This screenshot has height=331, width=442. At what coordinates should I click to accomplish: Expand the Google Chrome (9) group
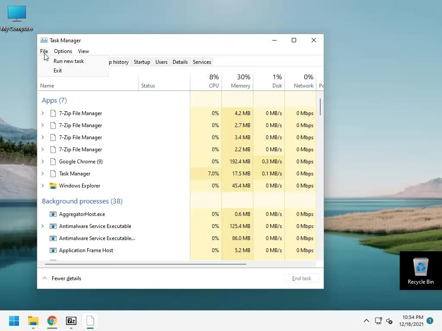pos(43,162)
